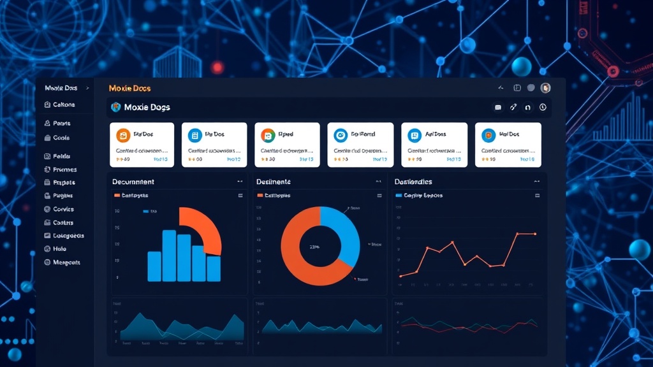Viewport: 653px width, 367px height.
Task: Open the hamburger menu above the bar chart
Action: click(240, 196)
